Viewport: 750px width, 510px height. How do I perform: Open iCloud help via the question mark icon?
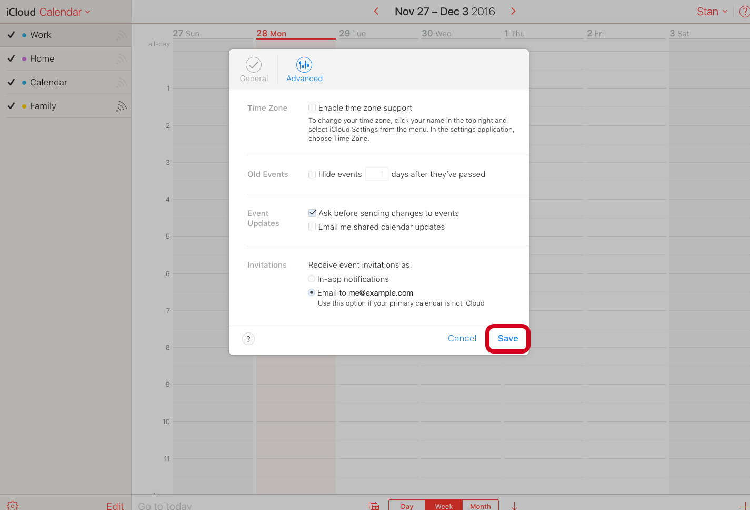[745, 11]
